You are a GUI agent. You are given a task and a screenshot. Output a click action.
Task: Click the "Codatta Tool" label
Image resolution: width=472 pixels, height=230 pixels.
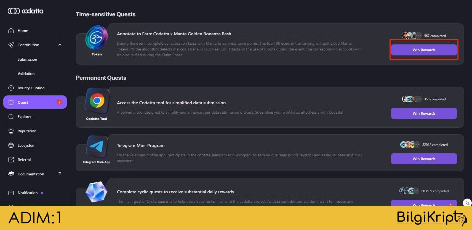pos(97,119)
